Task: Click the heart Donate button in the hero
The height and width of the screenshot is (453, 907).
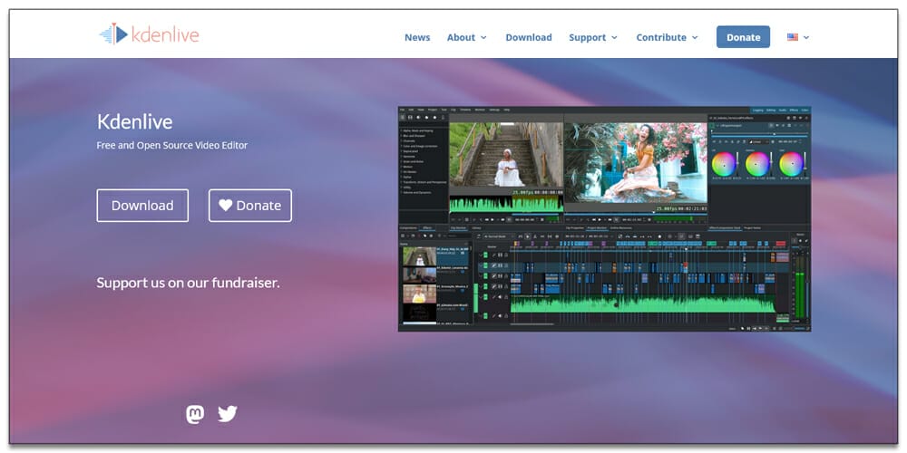Action: coord(250,205)
